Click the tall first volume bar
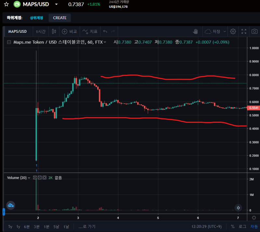 36,194
